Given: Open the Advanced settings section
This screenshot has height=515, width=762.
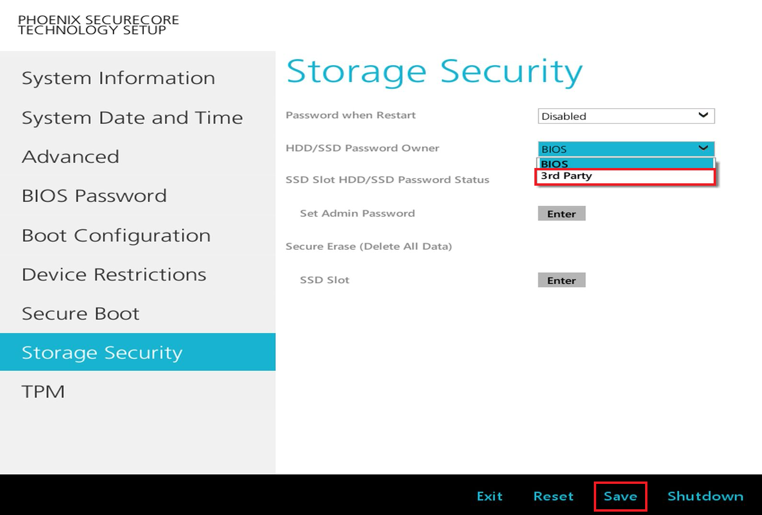Looking at the screenshot, I should [x=70, y=157].
